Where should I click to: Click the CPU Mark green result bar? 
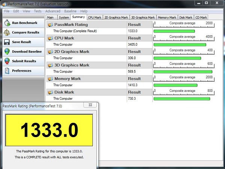[x=180, y=45]
